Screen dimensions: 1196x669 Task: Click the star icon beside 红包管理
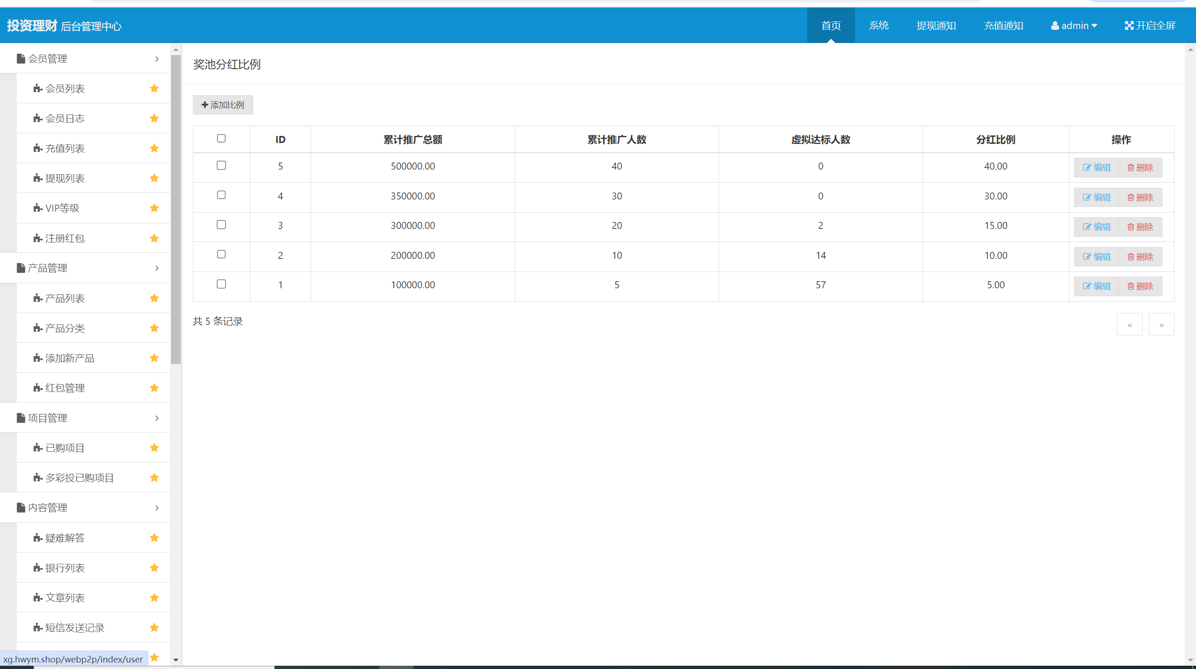click(x=154, y=388)
